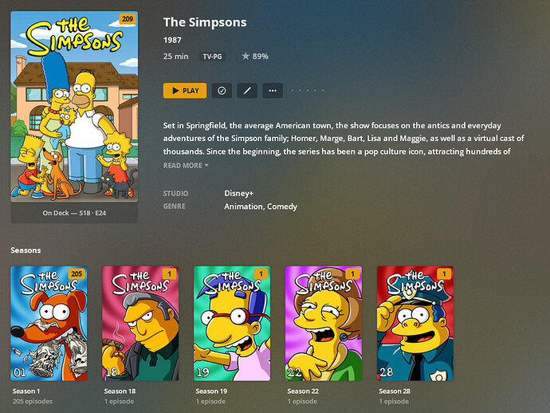Click the star rating icon
Screen dimensions: 550x413
246,56
